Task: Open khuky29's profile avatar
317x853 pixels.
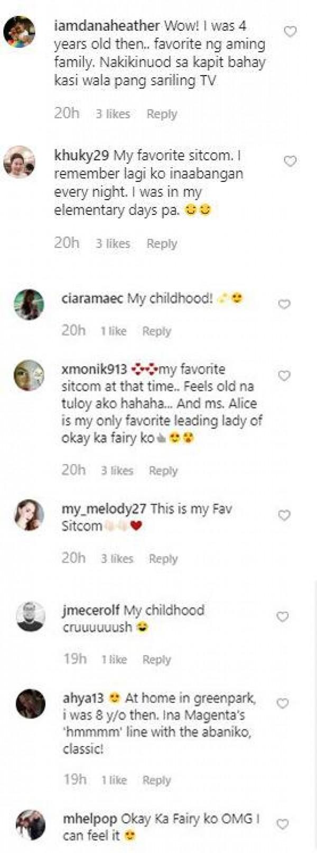Action: tap(20, 162)
